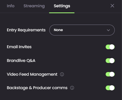Disable the Email Invites toggle
Image resolution: width=122 pixels, height=100 pixels.
click(x=110, y=47)
